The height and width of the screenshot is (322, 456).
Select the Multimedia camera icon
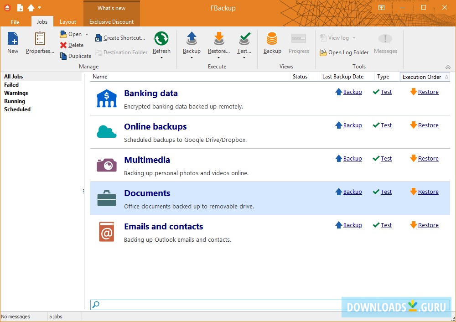point(106,165)
